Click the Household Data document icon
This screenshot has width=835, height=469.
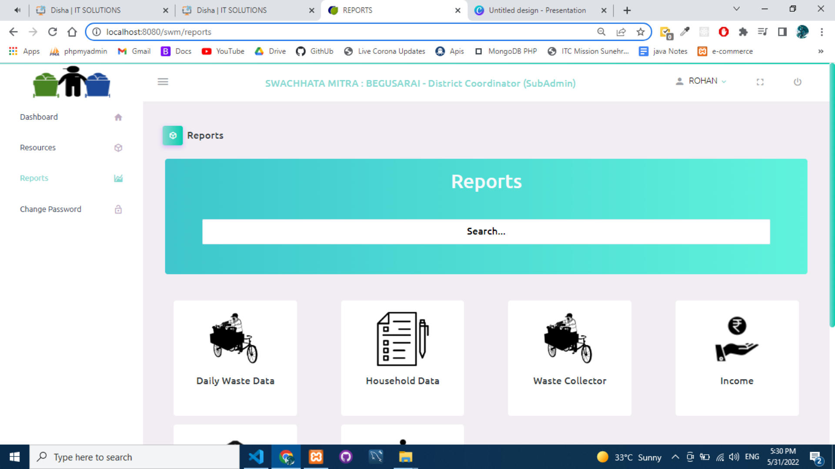tap(402, 339)
